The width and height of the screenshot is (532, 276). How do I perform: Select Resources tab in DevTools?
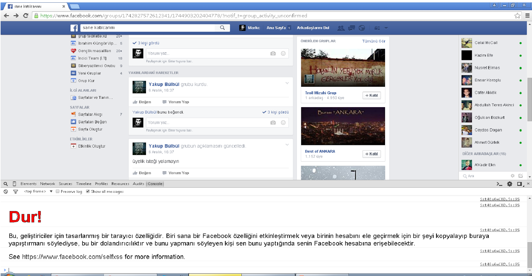120,184
